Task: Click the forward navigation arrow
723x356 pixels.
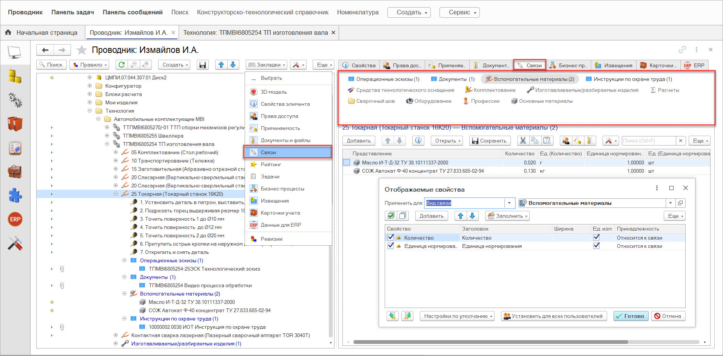Action: coord(62,50)
